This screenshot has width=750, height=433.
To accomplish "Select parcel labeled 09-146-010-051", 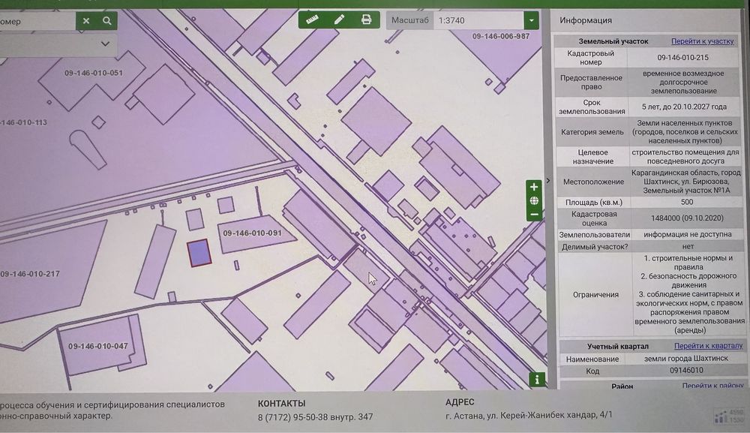I will pos(93,74).
